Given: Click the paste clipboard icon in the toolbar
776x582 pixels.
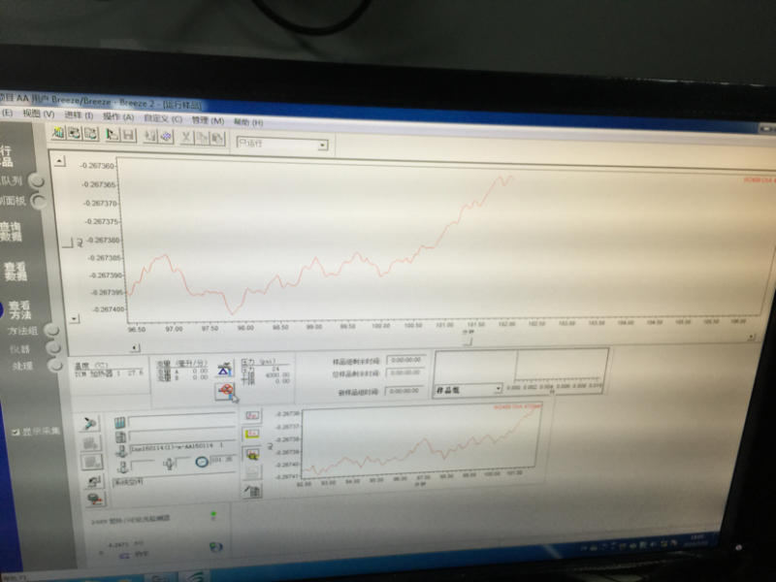Looking at the screenshot, I should (x=217, y=138).
